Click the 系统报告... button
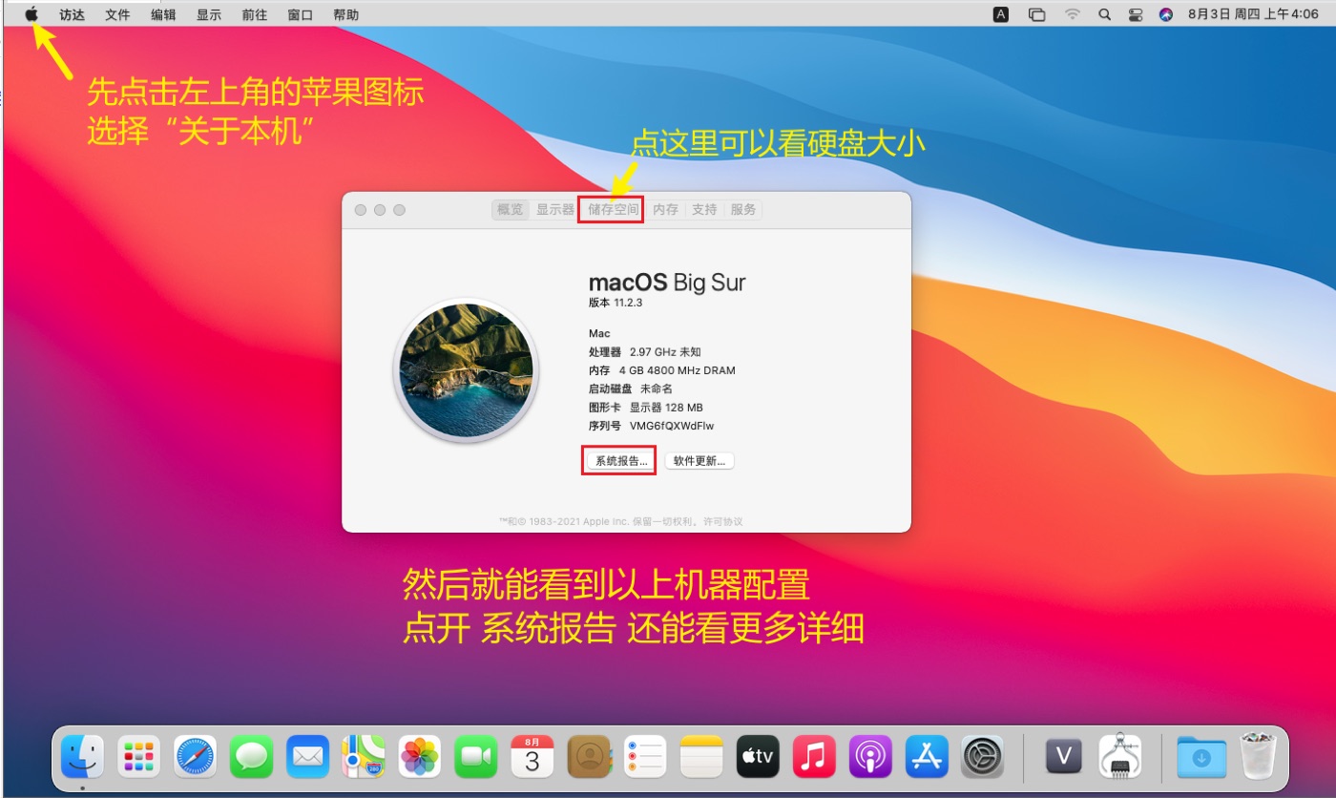The image size is (1336, 798). click(621, 461)
